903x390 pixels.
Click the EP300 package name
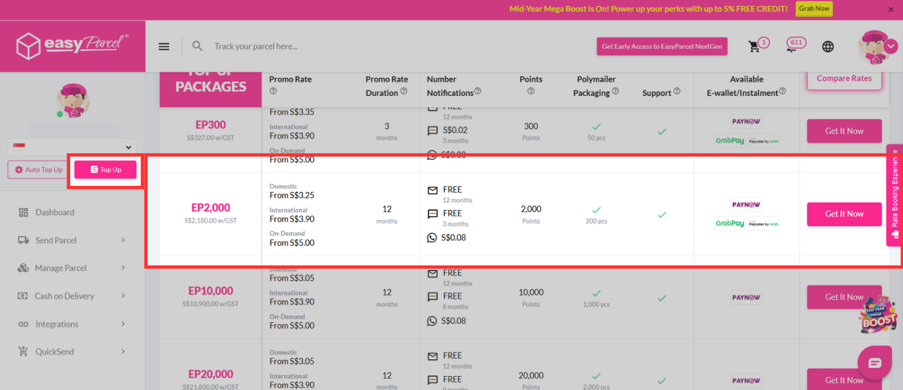pos(210,125)
